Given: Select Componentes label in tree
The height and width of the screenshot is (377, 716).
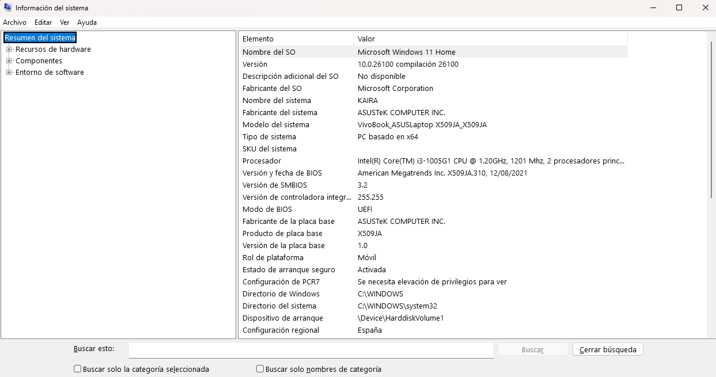Looking at the screenshot, I should 39,61.
